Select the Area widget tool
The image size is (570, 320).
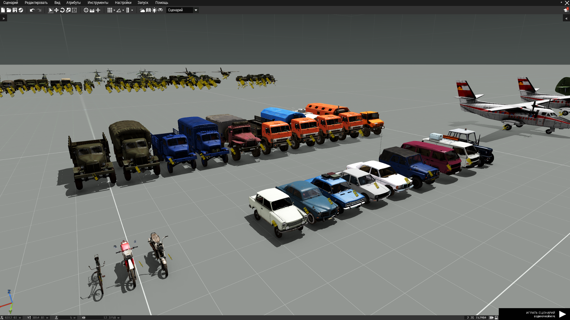tap(74, 10)
